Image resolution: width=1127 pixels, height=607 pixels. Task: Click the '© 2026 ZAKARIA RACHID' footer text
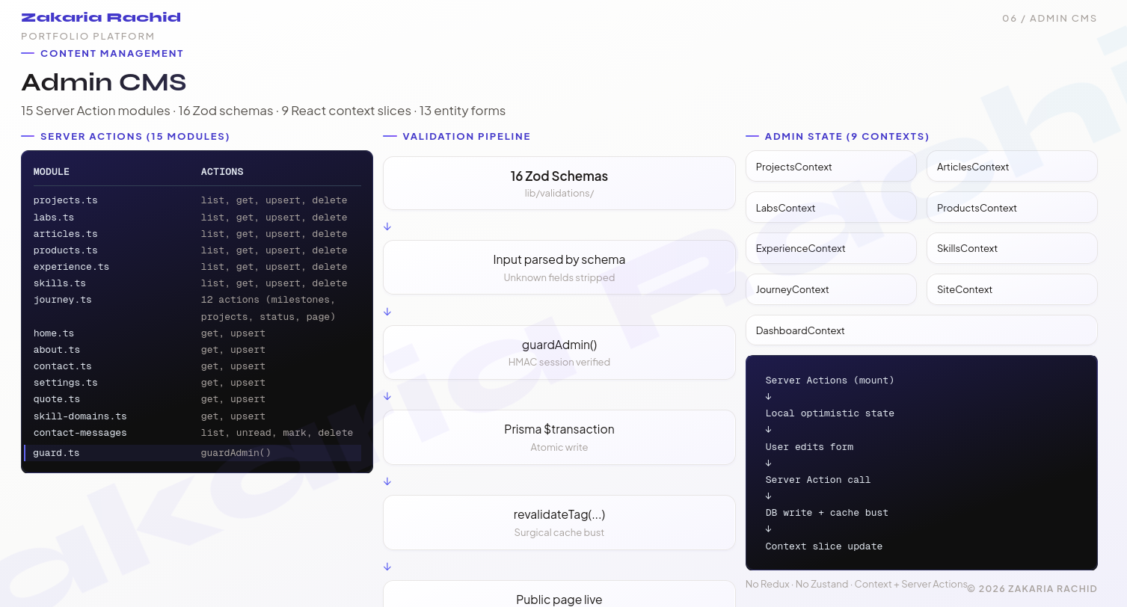(1032, 589)
